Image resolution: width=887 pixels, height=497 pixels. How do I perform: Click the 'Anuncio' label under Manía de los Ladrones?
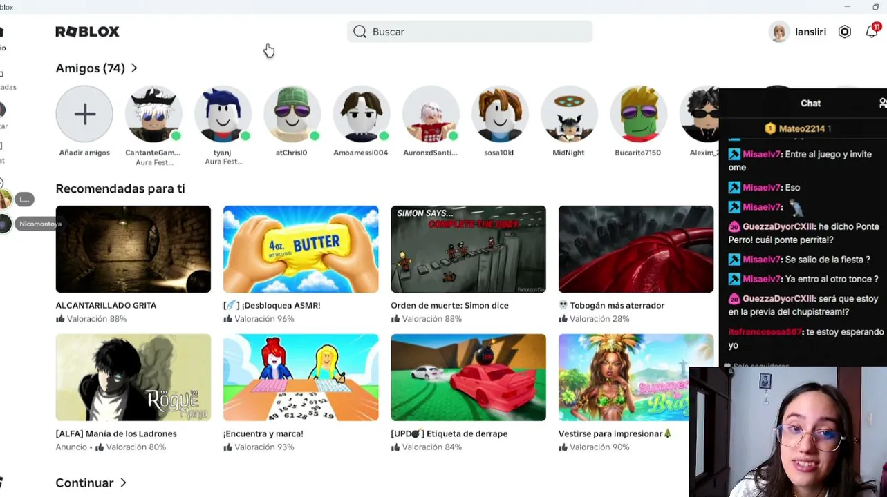(71, 447)
